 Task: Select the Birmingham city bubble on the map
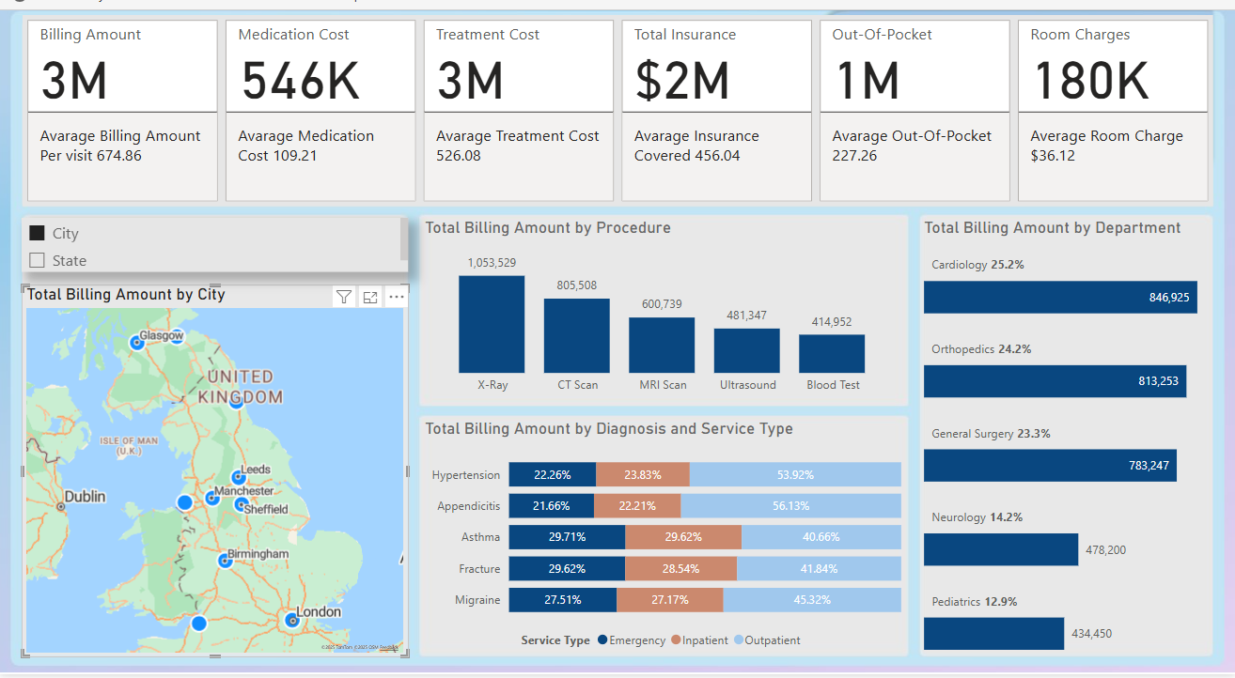point(224,561)
